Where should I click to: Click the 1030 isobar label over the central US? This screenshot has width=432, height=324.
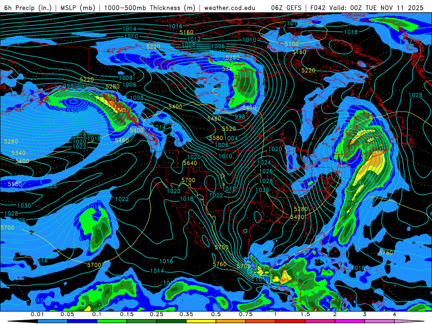[x=262, y=190]
